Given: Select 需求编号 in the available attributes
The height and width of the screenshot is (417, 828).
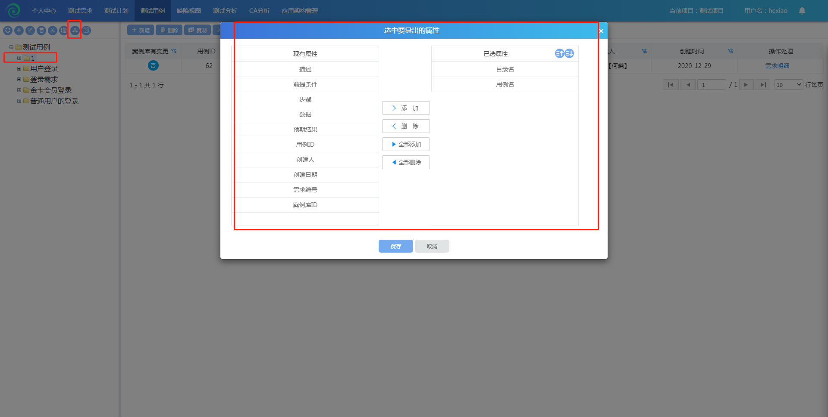Looking at the screenshot, I should pos(305,190).
